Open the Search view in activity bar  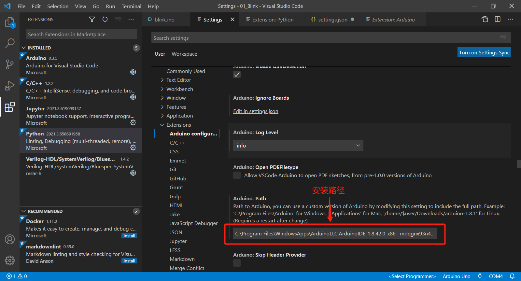point(10,43)
